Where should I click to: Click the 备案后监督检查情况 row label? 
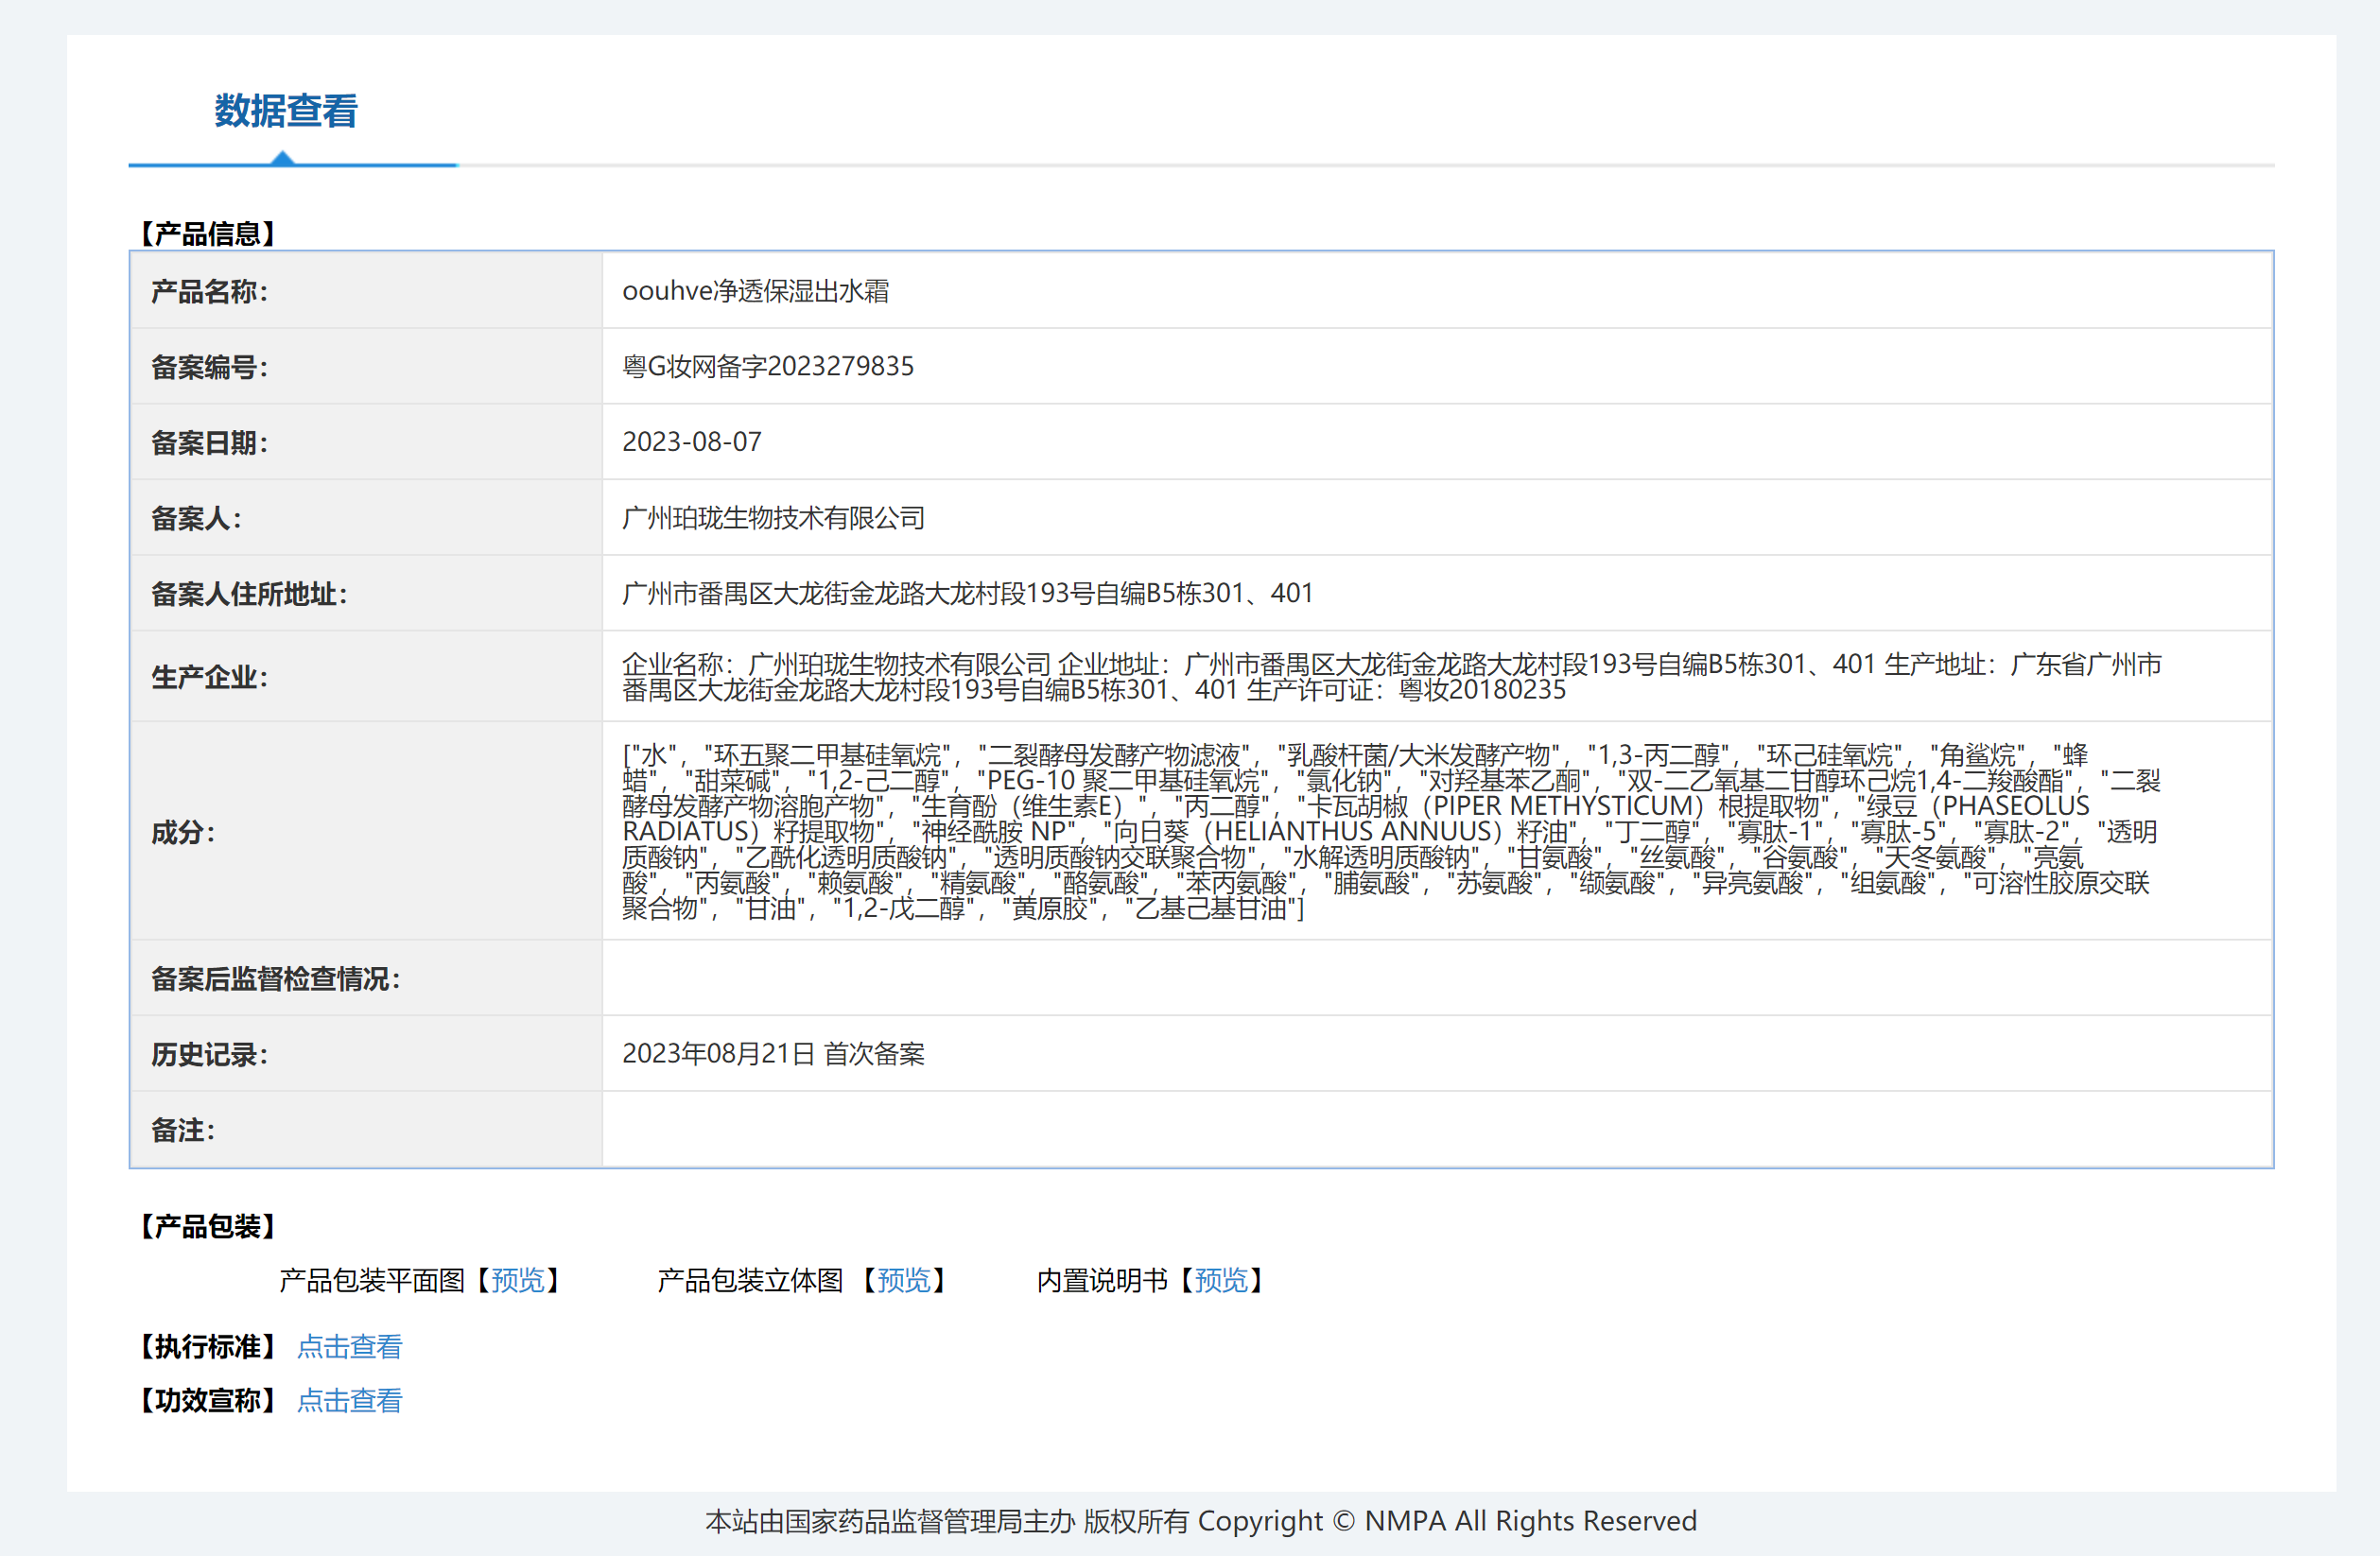coord(275,978)
